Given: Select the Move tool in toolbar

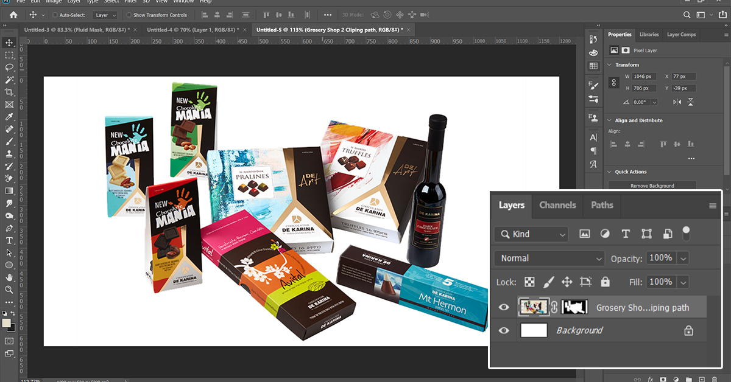Looking at the screenshot, I should pyautogui.click(x=9, y=43).
